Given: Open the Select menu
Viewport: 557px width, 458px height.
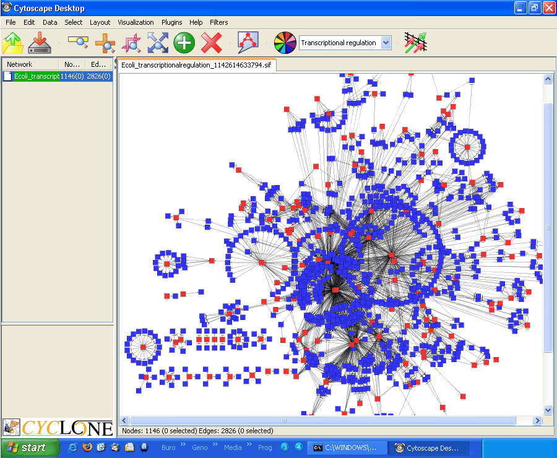Looking at the screenshot, I should [74, 22].
